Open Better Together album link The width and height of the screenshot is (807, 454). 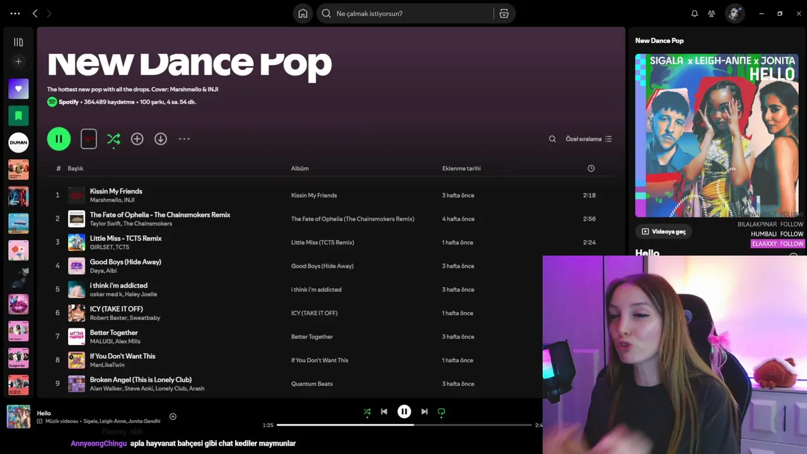point(312,337)
